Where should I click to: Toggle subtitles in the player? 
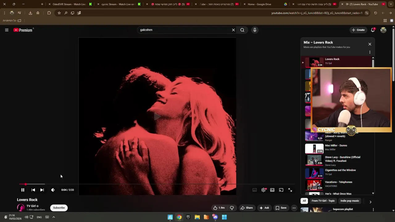click(x=255, y=190)
